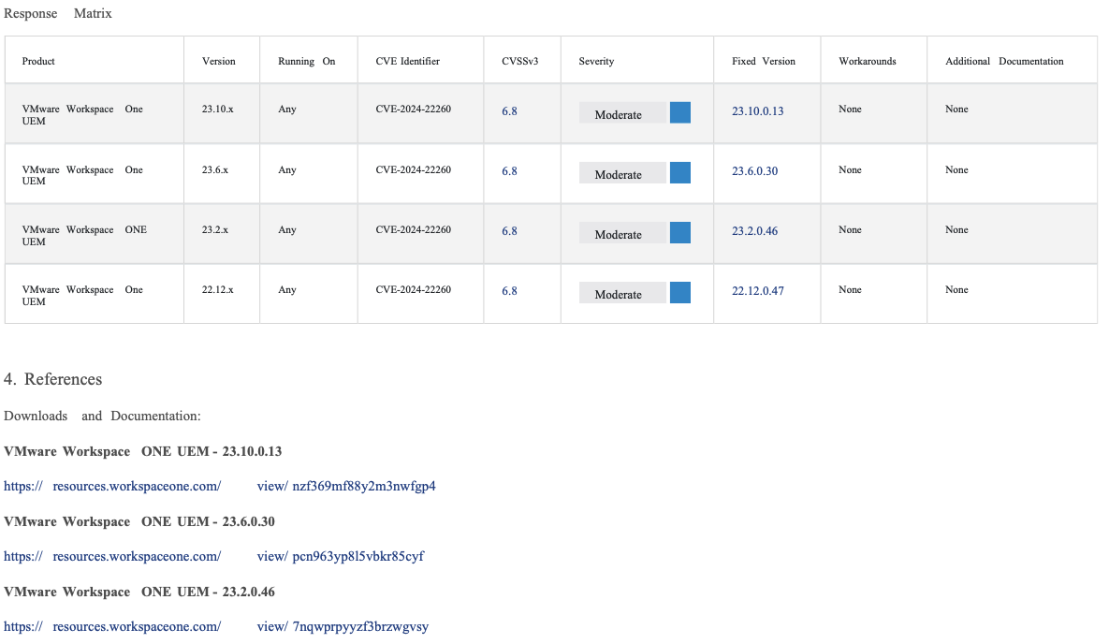Click the blue square in the 22.12.x row
1109x644 pixels.
click(x=680, y=293)
